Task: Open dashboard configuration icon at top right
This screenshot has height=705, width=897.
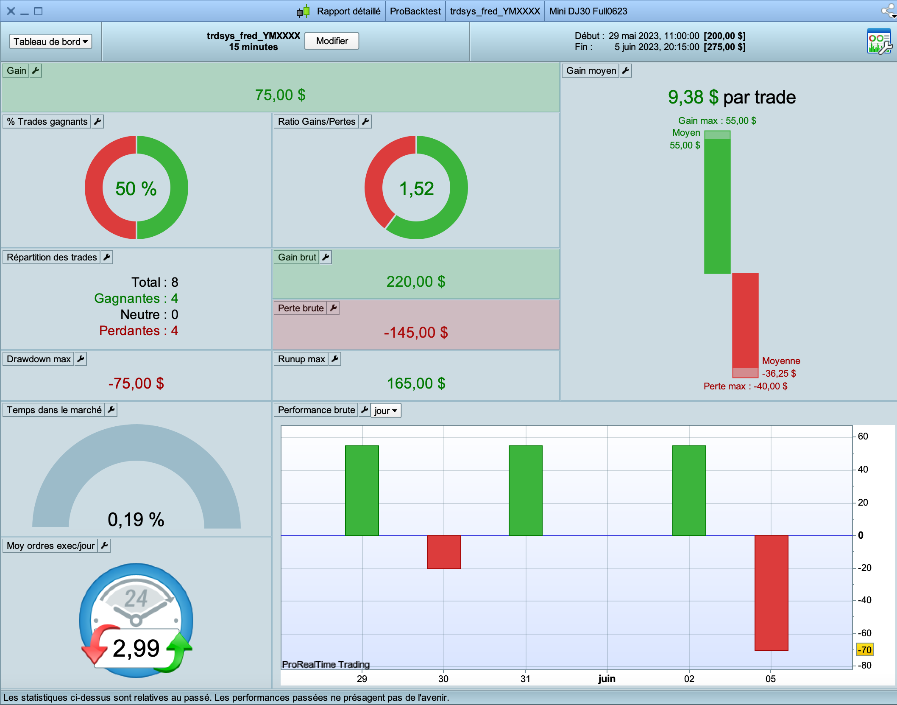Action: pyautogui.click(x=879, y=41)
